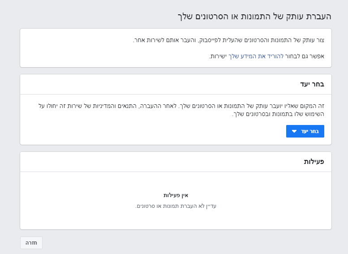
Task: Click the פעילות section heading
Action: coord(314,162)
